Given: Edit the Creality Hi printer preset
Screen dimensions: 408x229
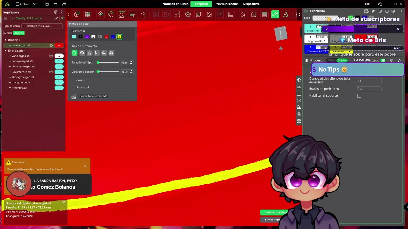Looking at the screenshot, I should click(x=56, y=18).
